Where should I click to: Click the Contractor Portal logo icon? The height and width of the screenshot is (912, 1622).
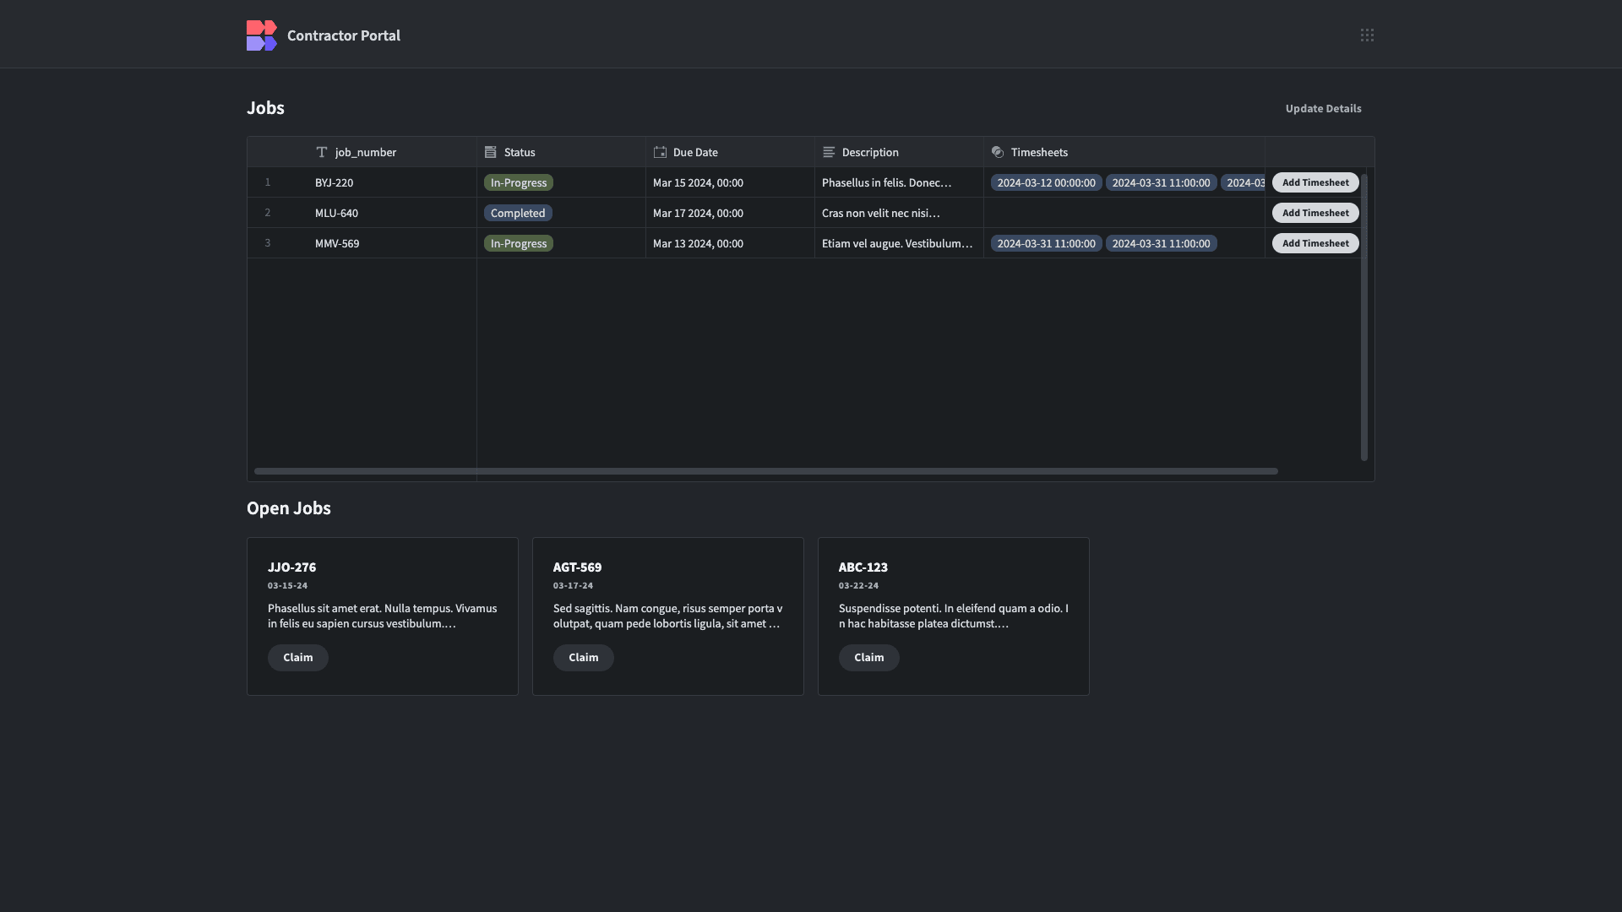tap(262, 35)
